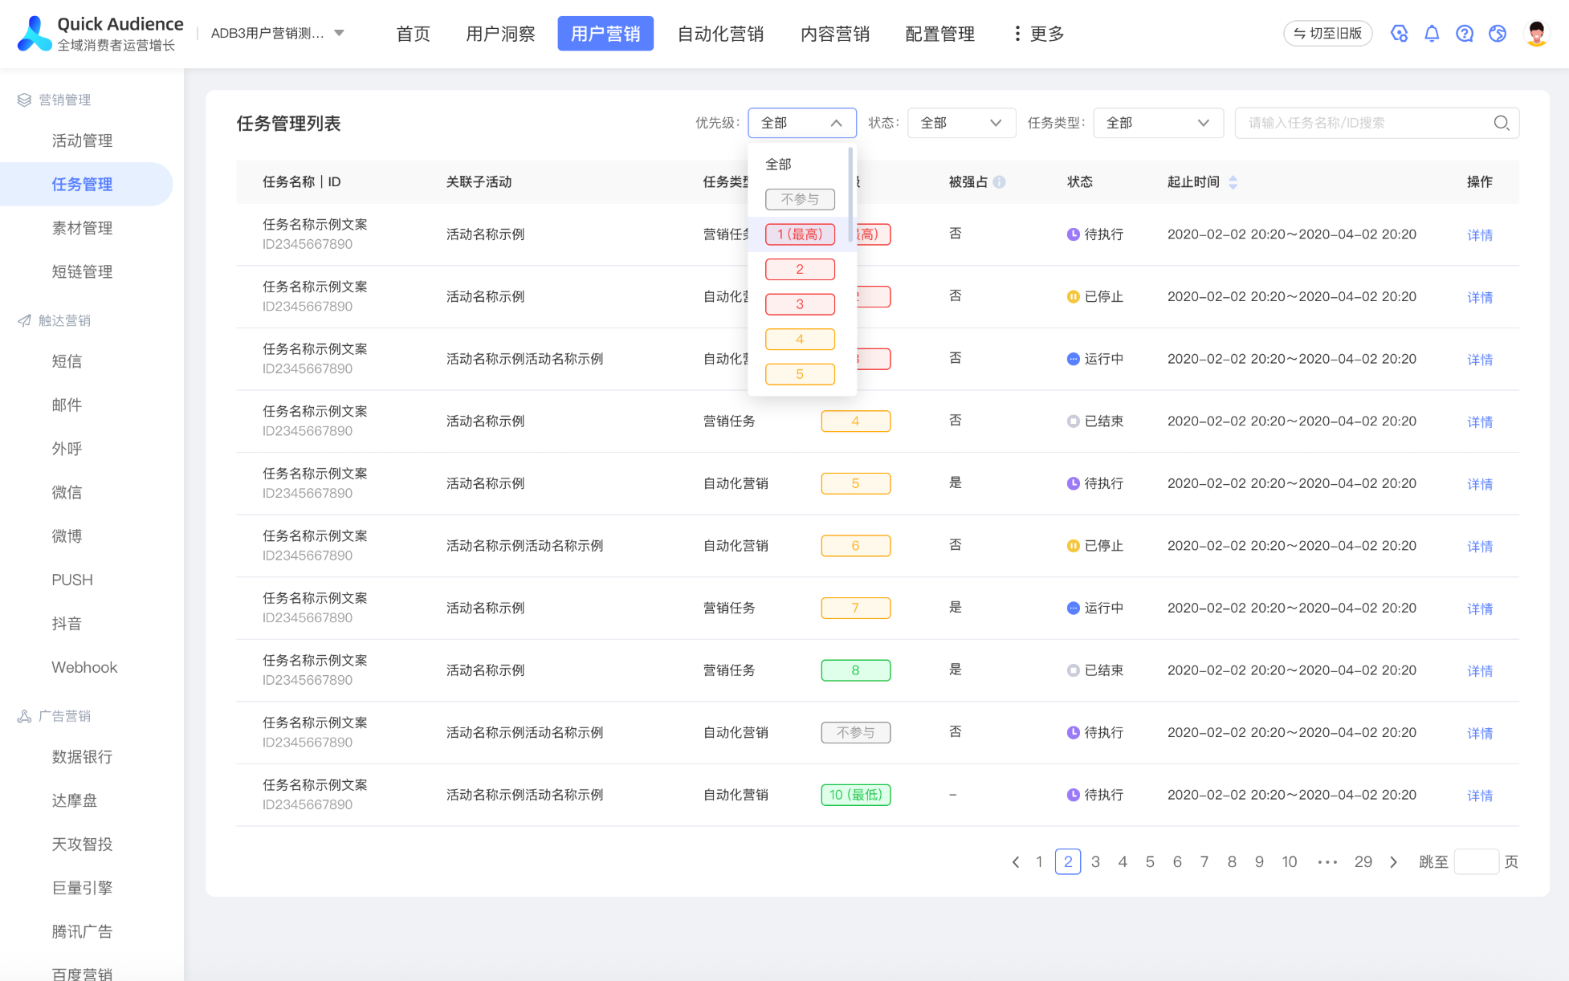1569x981 pixels.
Task: Select priority 1 (最高) option in dropdown
Action: [x=800, y=234]
